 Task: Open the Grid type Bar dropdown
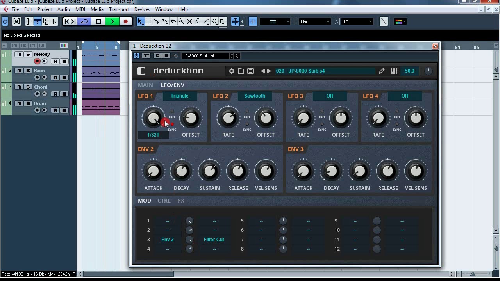315,21
